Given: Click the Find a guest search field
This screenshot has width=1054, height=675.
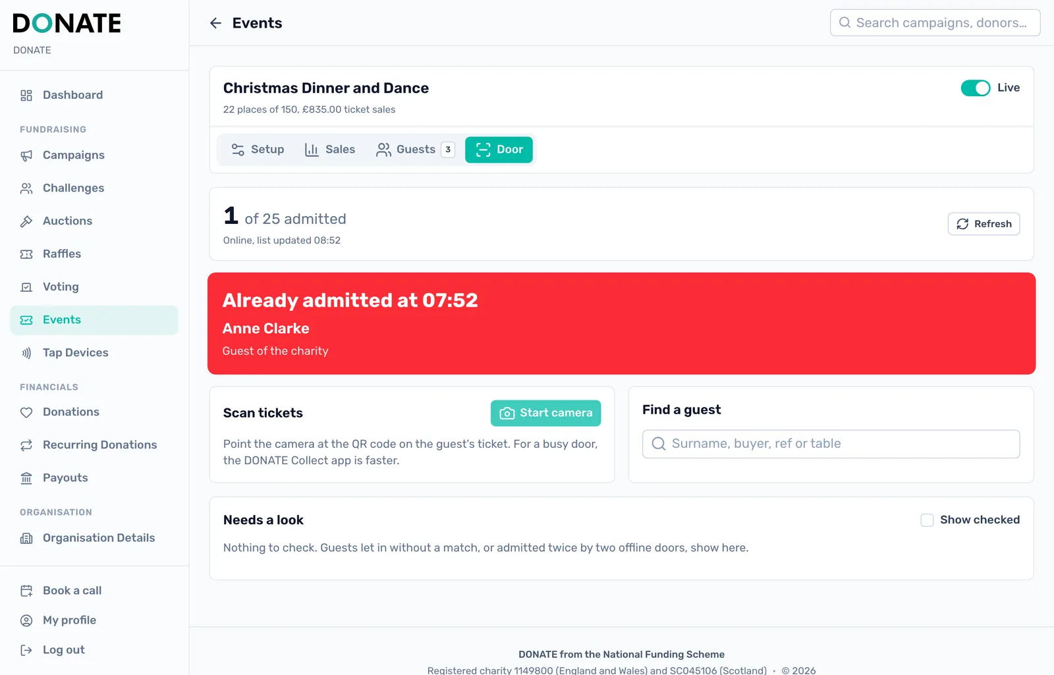Looking at the screenshot, I should pyautogui.click(x=831, y=444).
